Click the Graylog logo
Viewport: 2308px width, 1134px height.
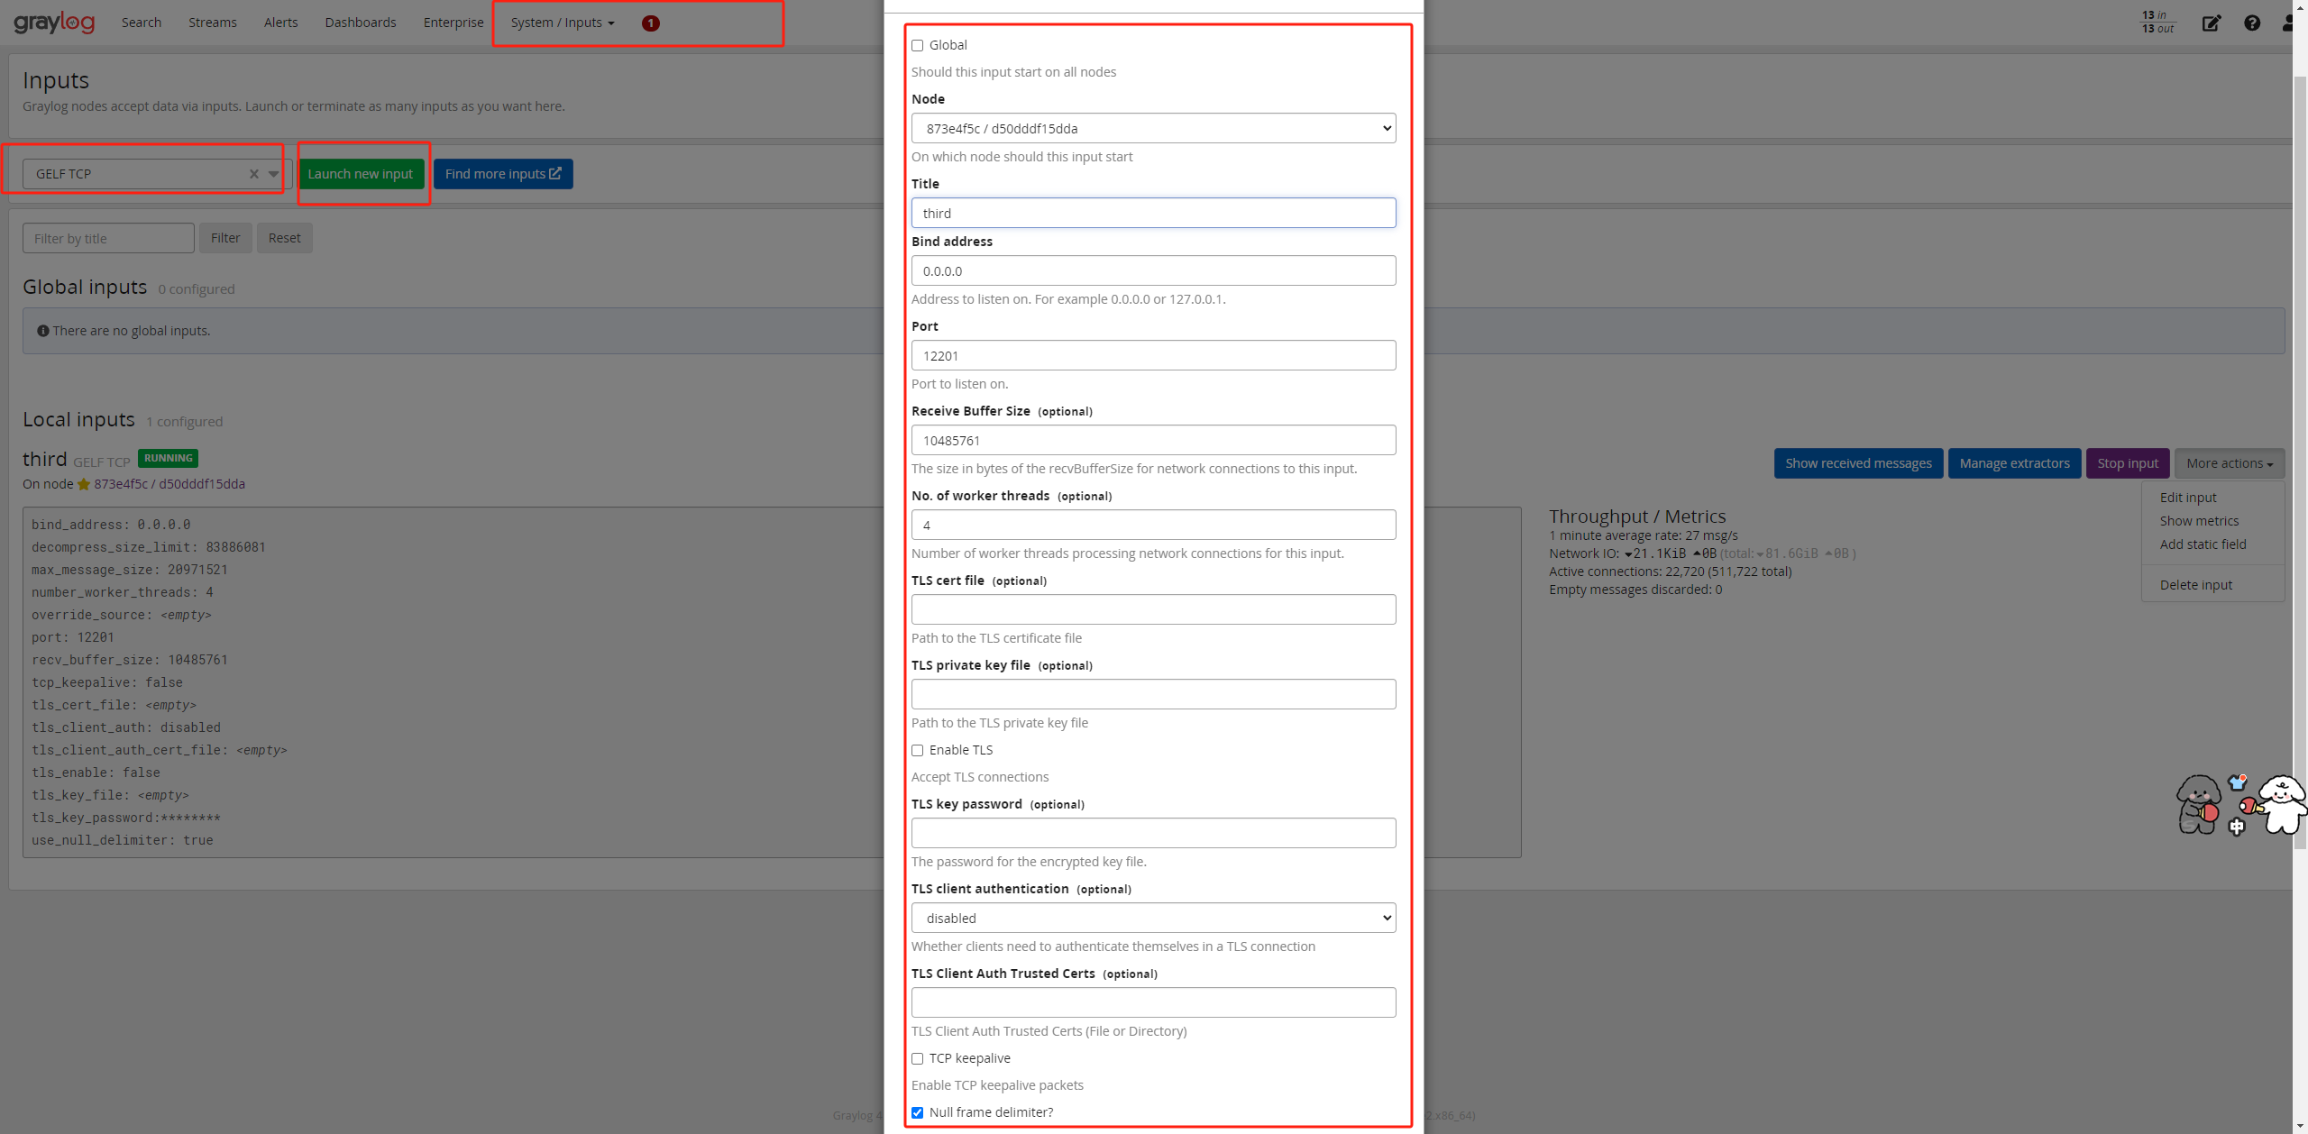(x=54, y=22)
